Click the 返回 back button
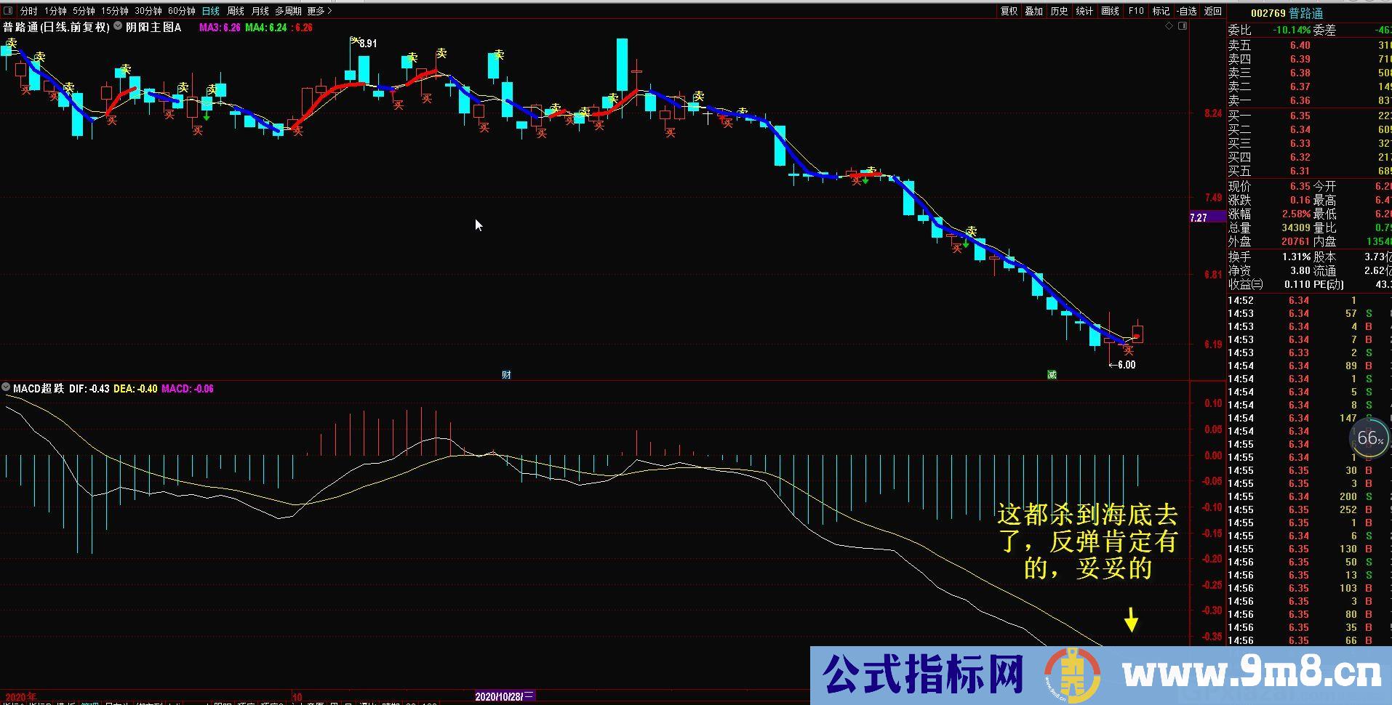The width and height of the screenshot is (1392, 705). (1212, 11)
